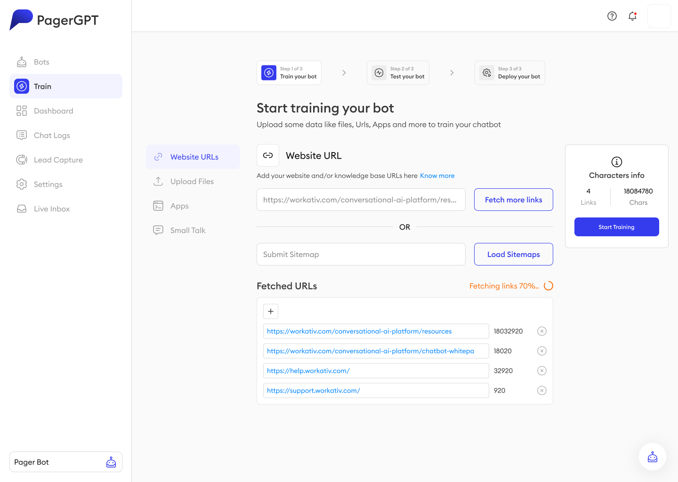Viewport: 678px width, 482px height.
Task: Click the Chat Logs icon
Action: pos(22,135)
